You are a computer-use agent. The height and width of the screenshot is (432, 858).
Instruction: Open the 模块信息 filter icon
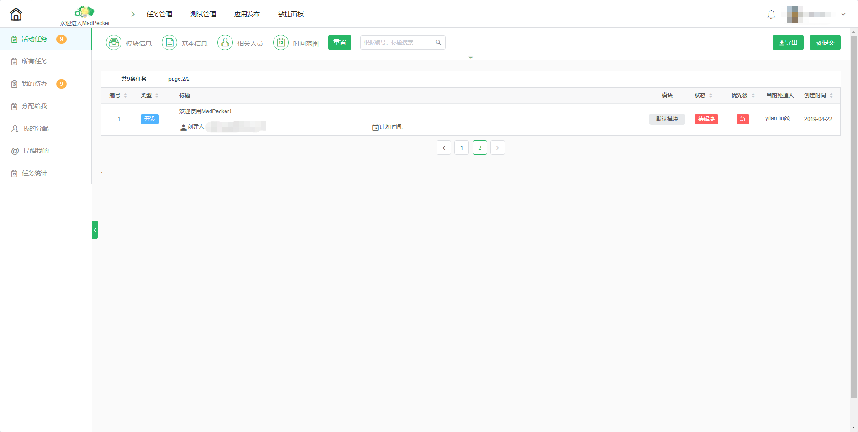(x=114, y=42)
